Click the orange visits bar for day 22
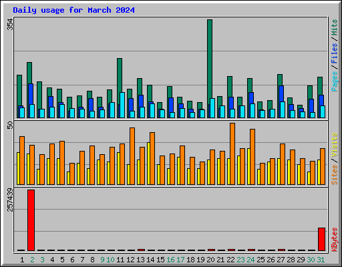Image resolution: width=342 pixels, height=267 pixels. click(x=232, y=154)
